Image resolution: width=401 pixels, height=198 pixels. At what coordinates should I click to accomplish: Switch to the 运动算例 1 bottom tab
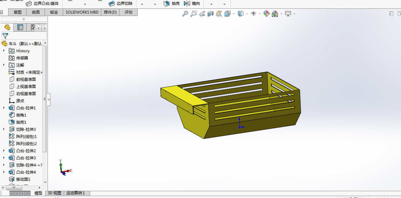coord(76,193)
